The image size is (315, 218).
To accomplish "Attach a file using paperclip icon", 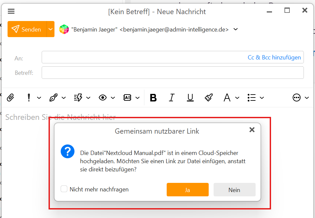I will click(10, 98).
